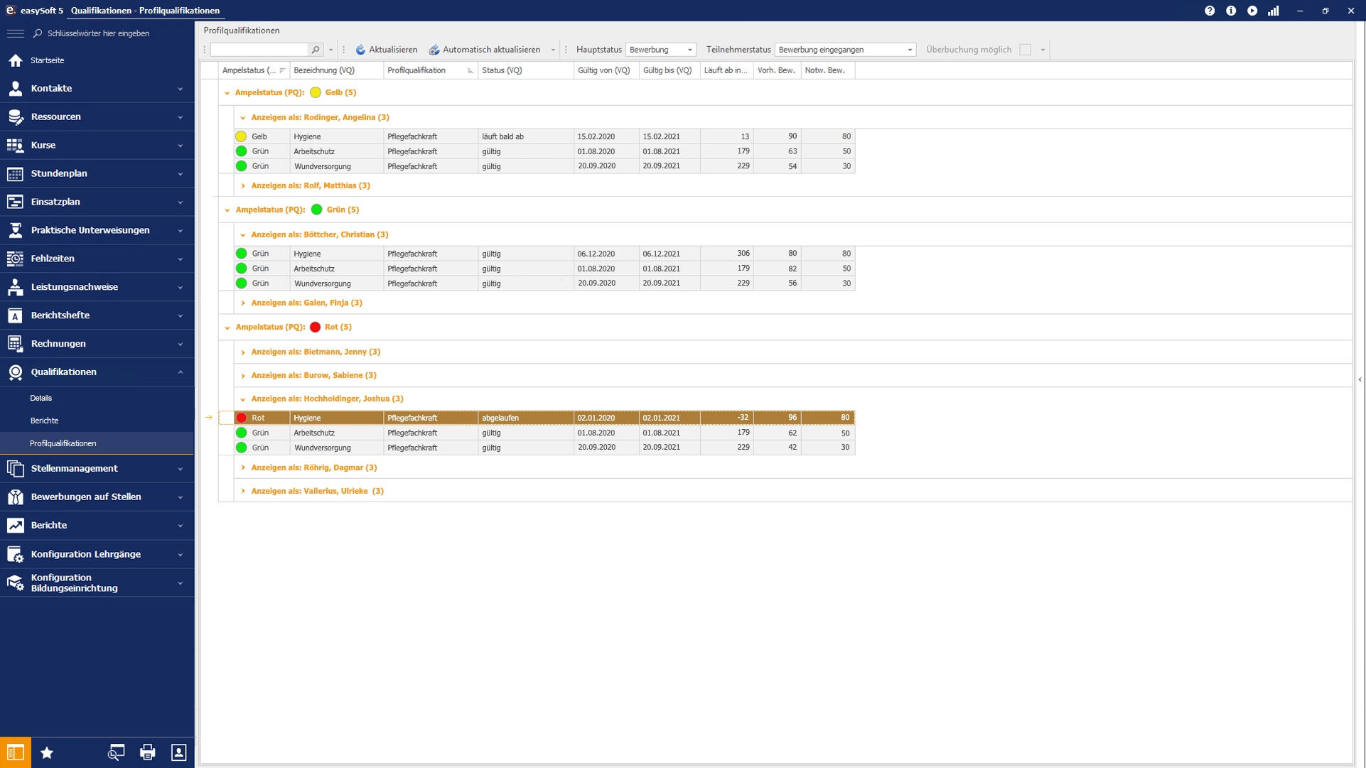This screenshot has height=768, width=1366.
Task: Open the Hauptstatus Bewerbung dropdown
Action: 689,50
